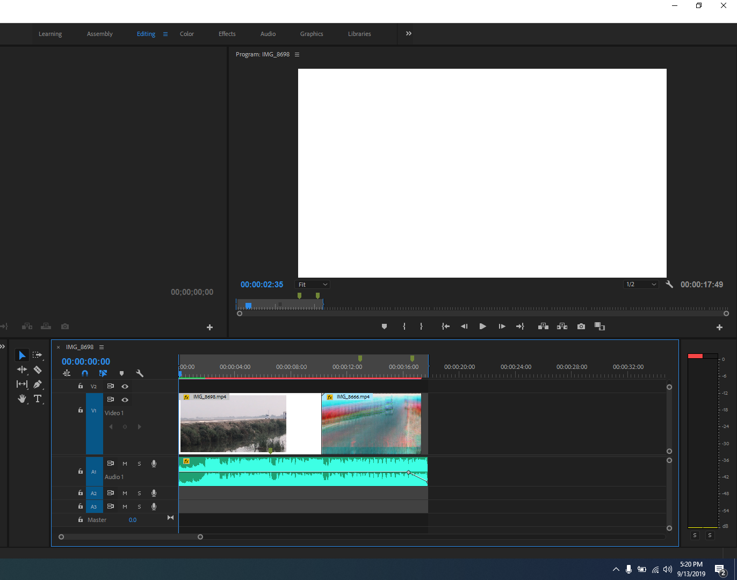Pick the Hand tool
The width and height of the screenshot is (737, 580).
(x=22, y=398)
